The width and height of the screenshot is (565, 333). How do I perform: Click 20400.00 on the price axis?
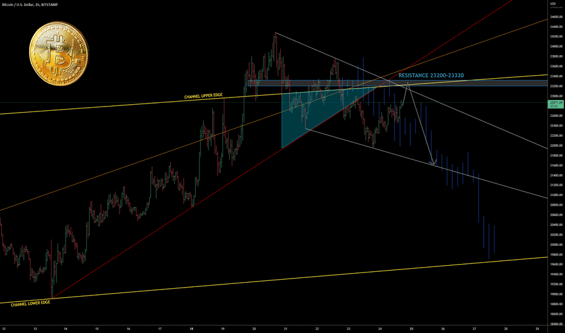tap(557, 225)
